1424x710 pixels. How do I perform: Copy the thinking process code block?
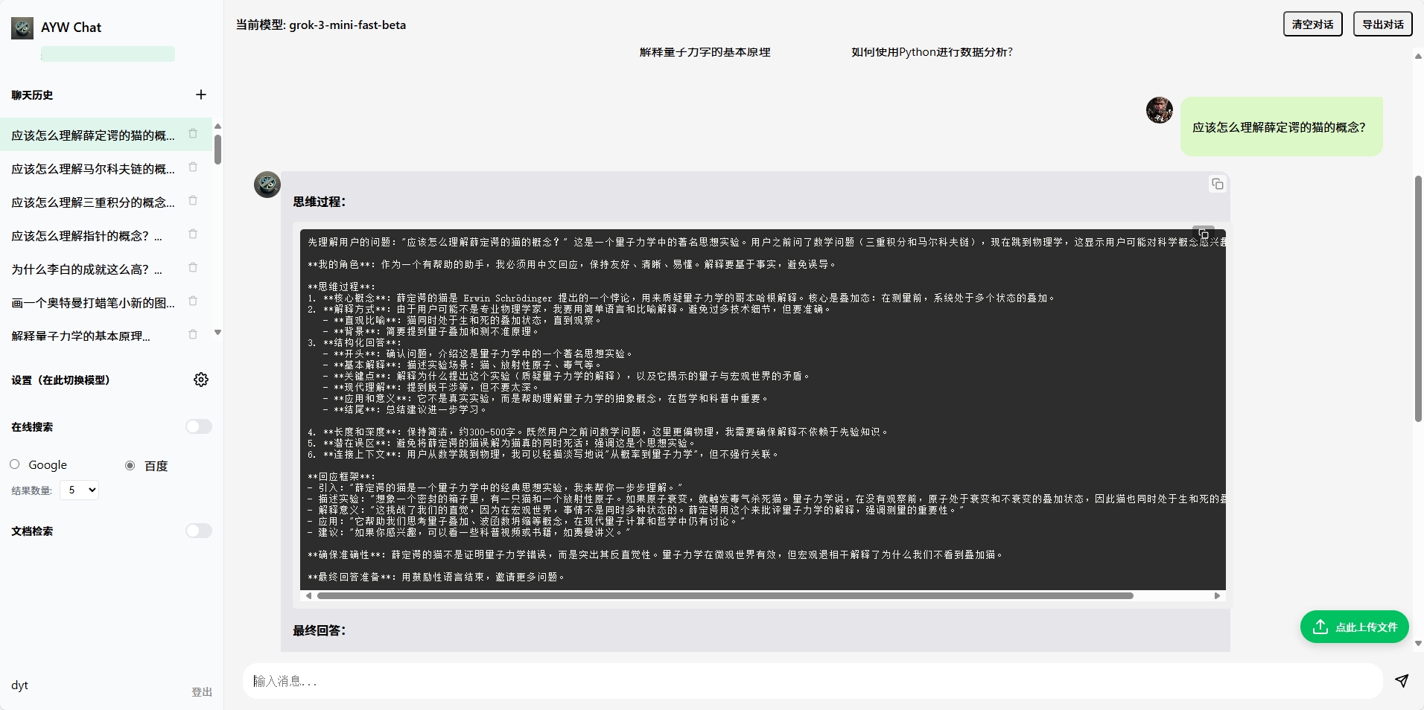click(x=1204, y=234)
